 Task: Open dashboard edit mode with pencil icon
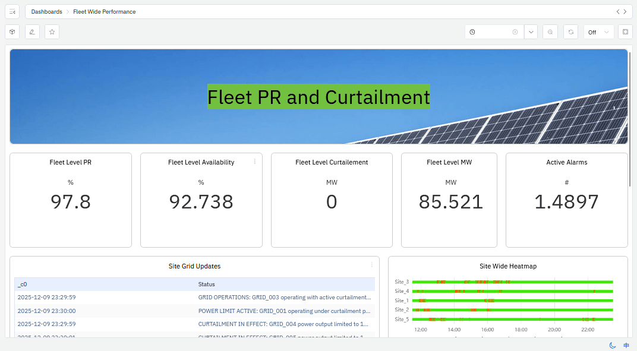(x=32, y=32)
